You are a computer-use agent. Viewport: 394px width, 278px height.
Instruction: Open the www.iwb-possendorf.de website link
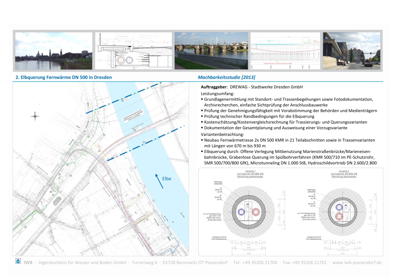[x=357, y=262]
